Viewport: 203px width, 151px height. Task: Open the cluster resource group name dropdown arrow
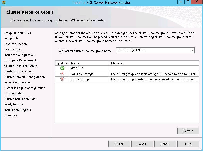[x=192, y=50]
